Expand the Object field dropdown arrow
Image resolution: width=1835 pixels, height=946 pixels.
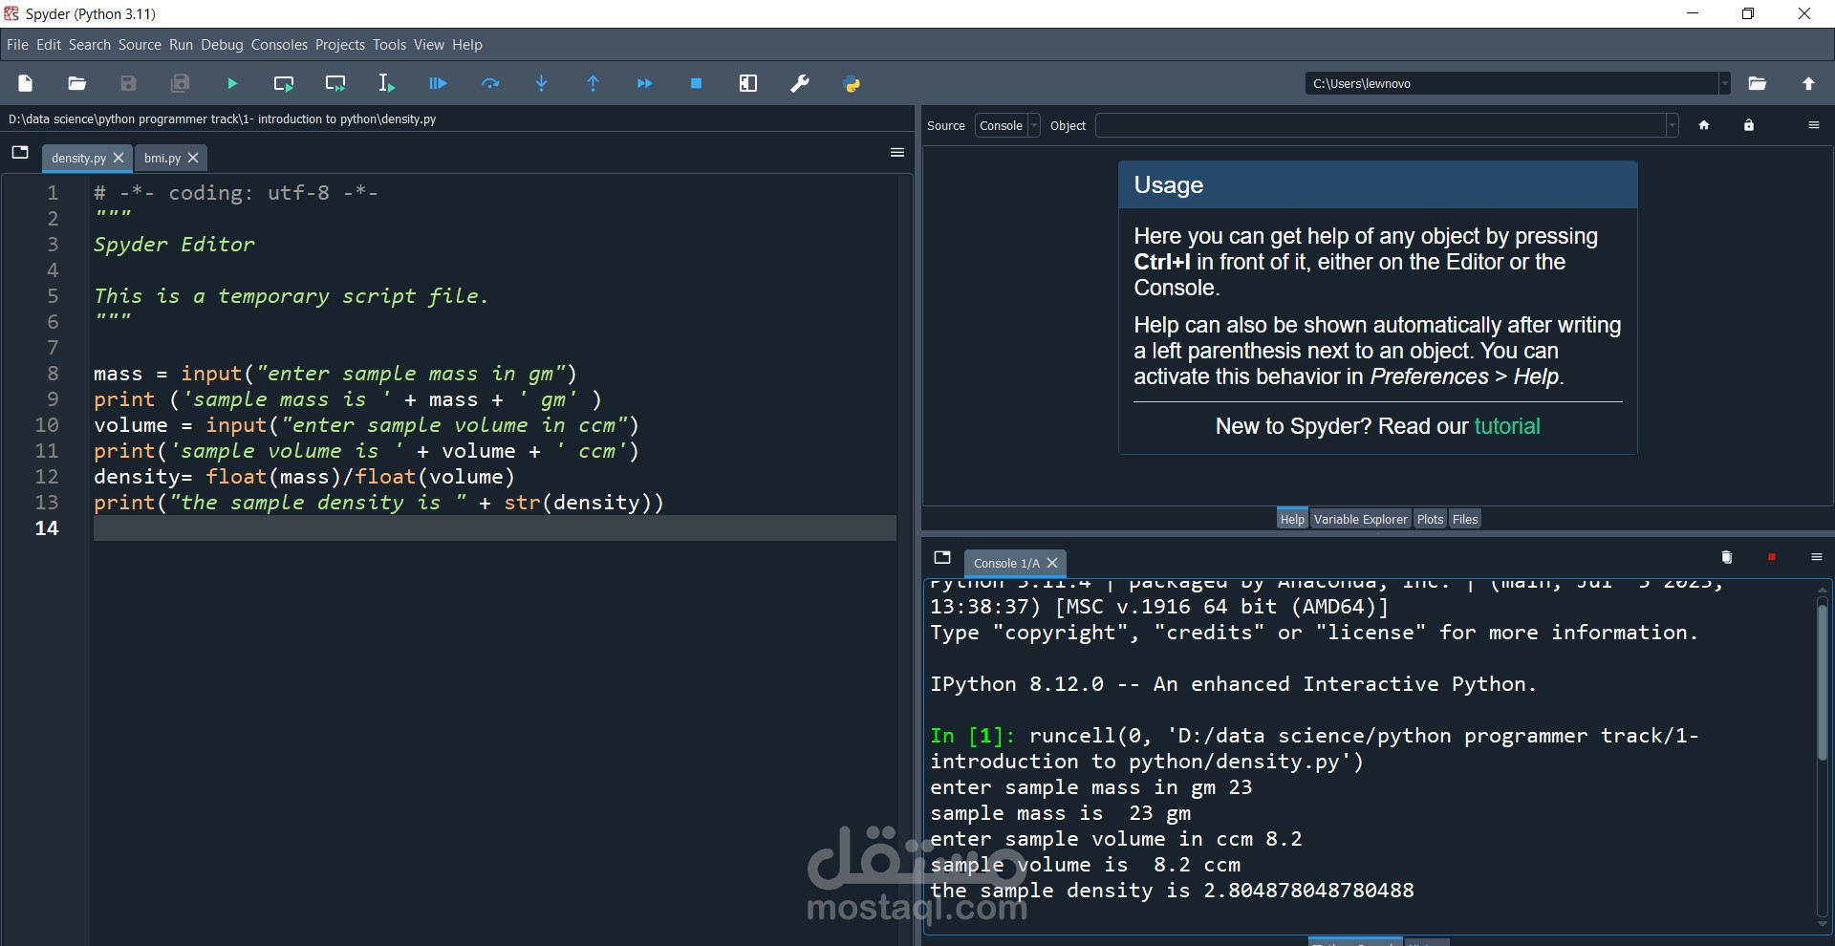[1672, 125]
